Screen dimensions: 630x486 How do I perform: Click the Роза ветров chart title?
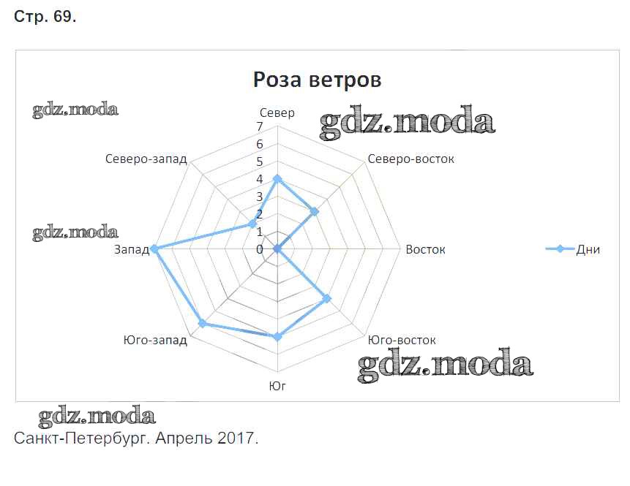click(317, 79)
